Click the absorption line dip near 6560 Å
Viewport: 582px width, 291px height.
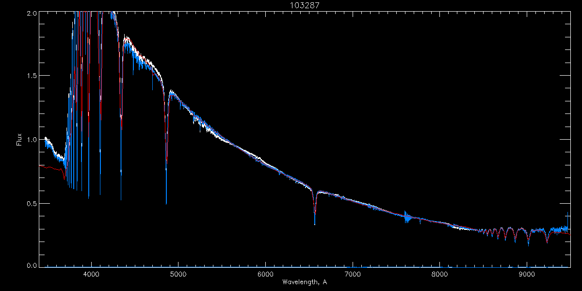tap(315, 209)
